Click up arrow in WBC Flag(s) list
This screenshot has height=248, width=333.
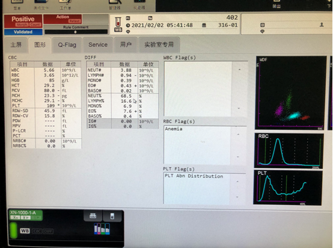(x=239, y=70)
